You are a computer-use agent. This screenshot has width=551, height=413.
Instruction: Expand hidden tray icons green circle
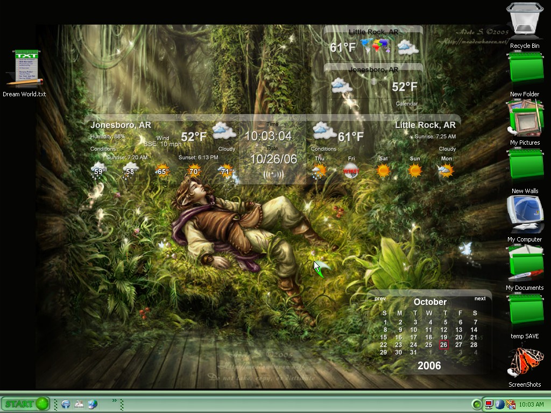click(x=477, y=404)
